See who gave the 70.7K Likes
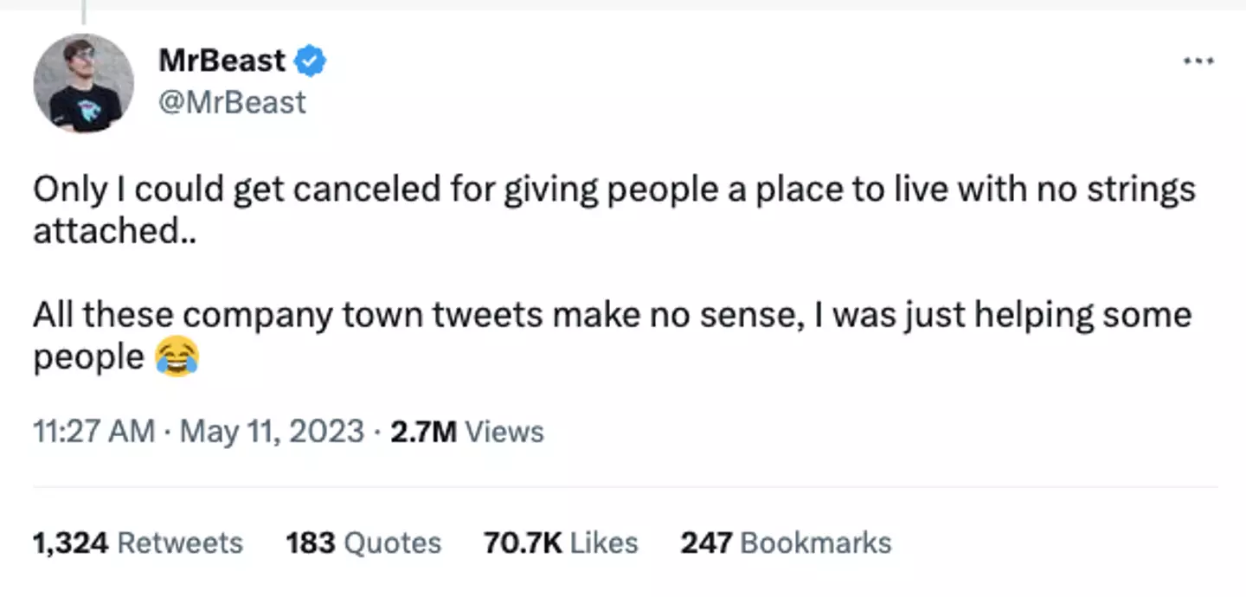 561,543
